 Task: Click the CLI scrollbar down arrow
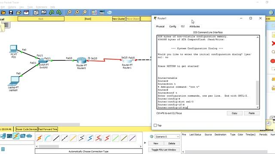click(x=257, y=107)
